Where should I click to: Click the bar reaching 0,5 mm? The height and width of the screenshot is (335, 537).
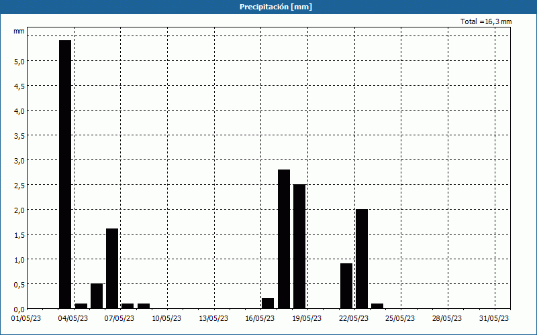click(x=97, y=295)
